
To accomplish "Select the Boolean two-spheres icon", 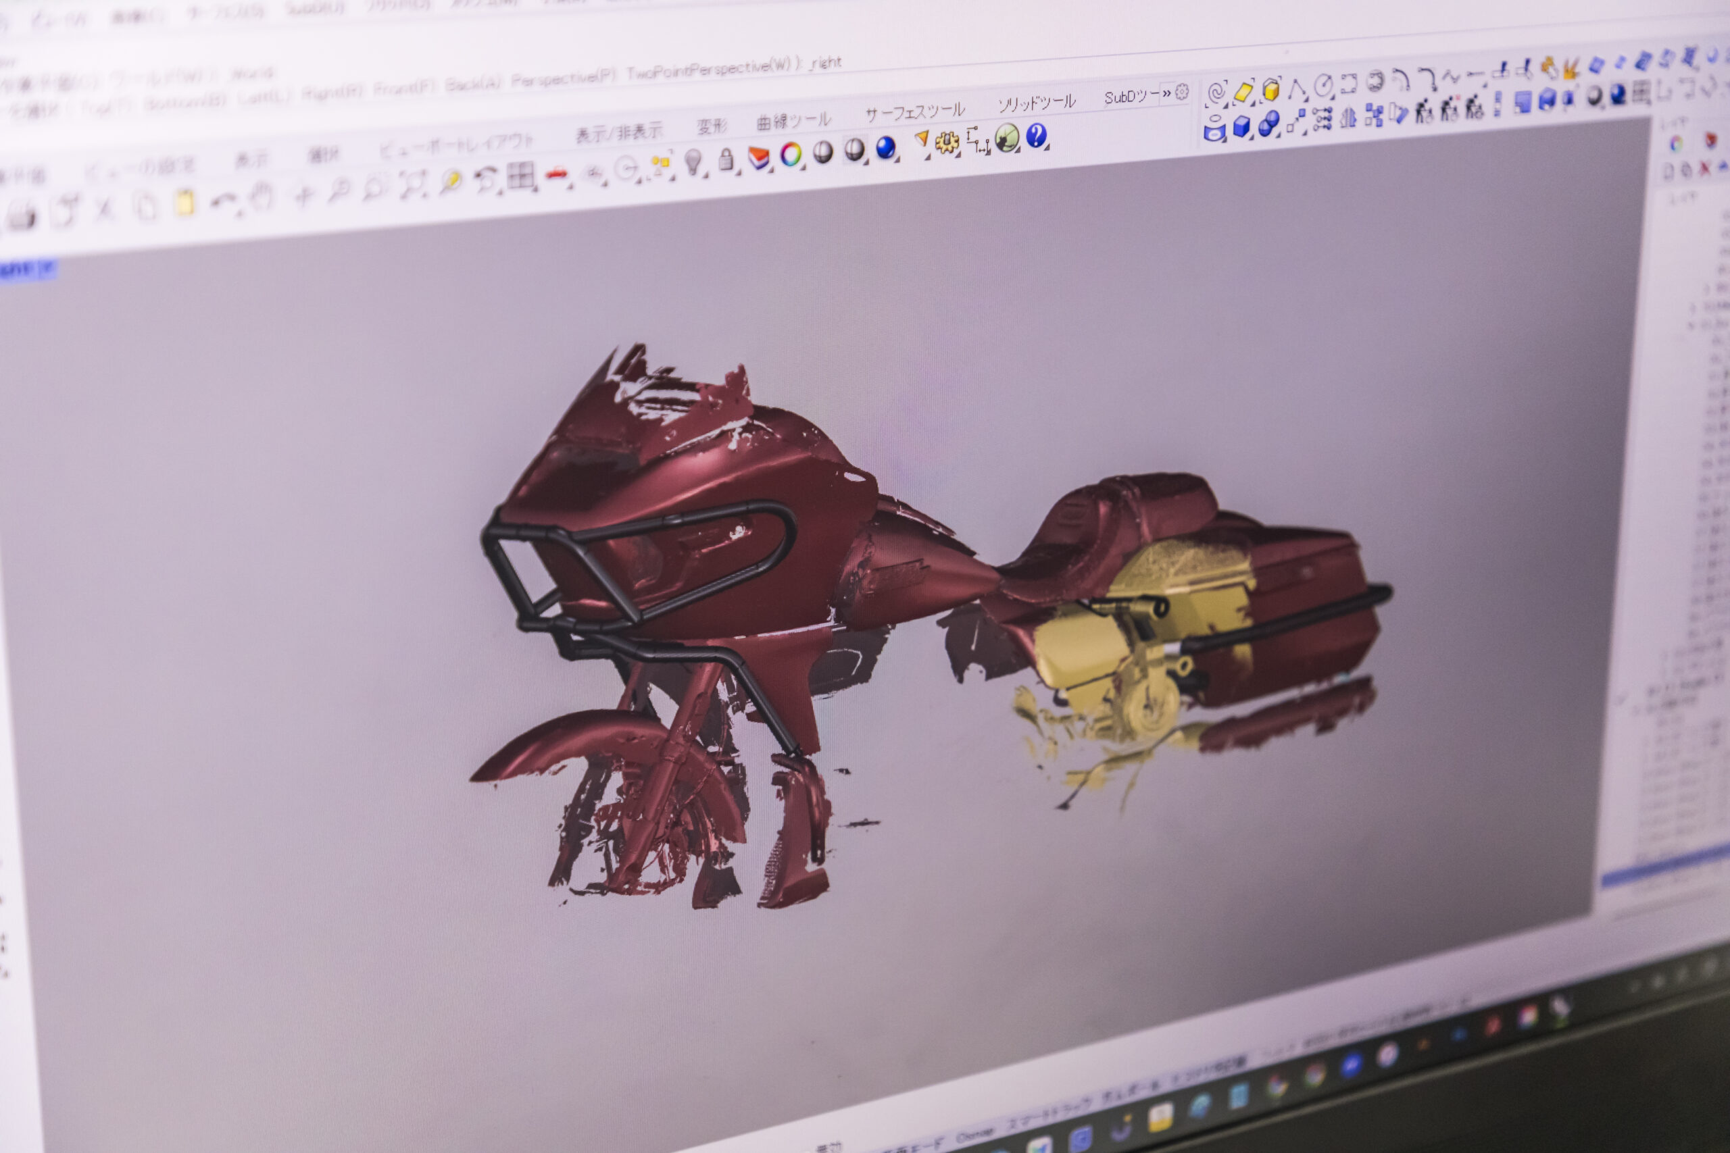I will (1268, 124).
